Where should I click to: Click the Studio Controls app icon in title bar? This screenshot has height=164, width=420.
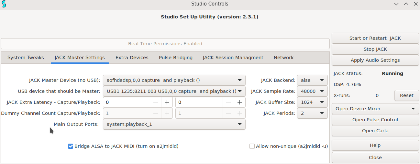(4, 4)
